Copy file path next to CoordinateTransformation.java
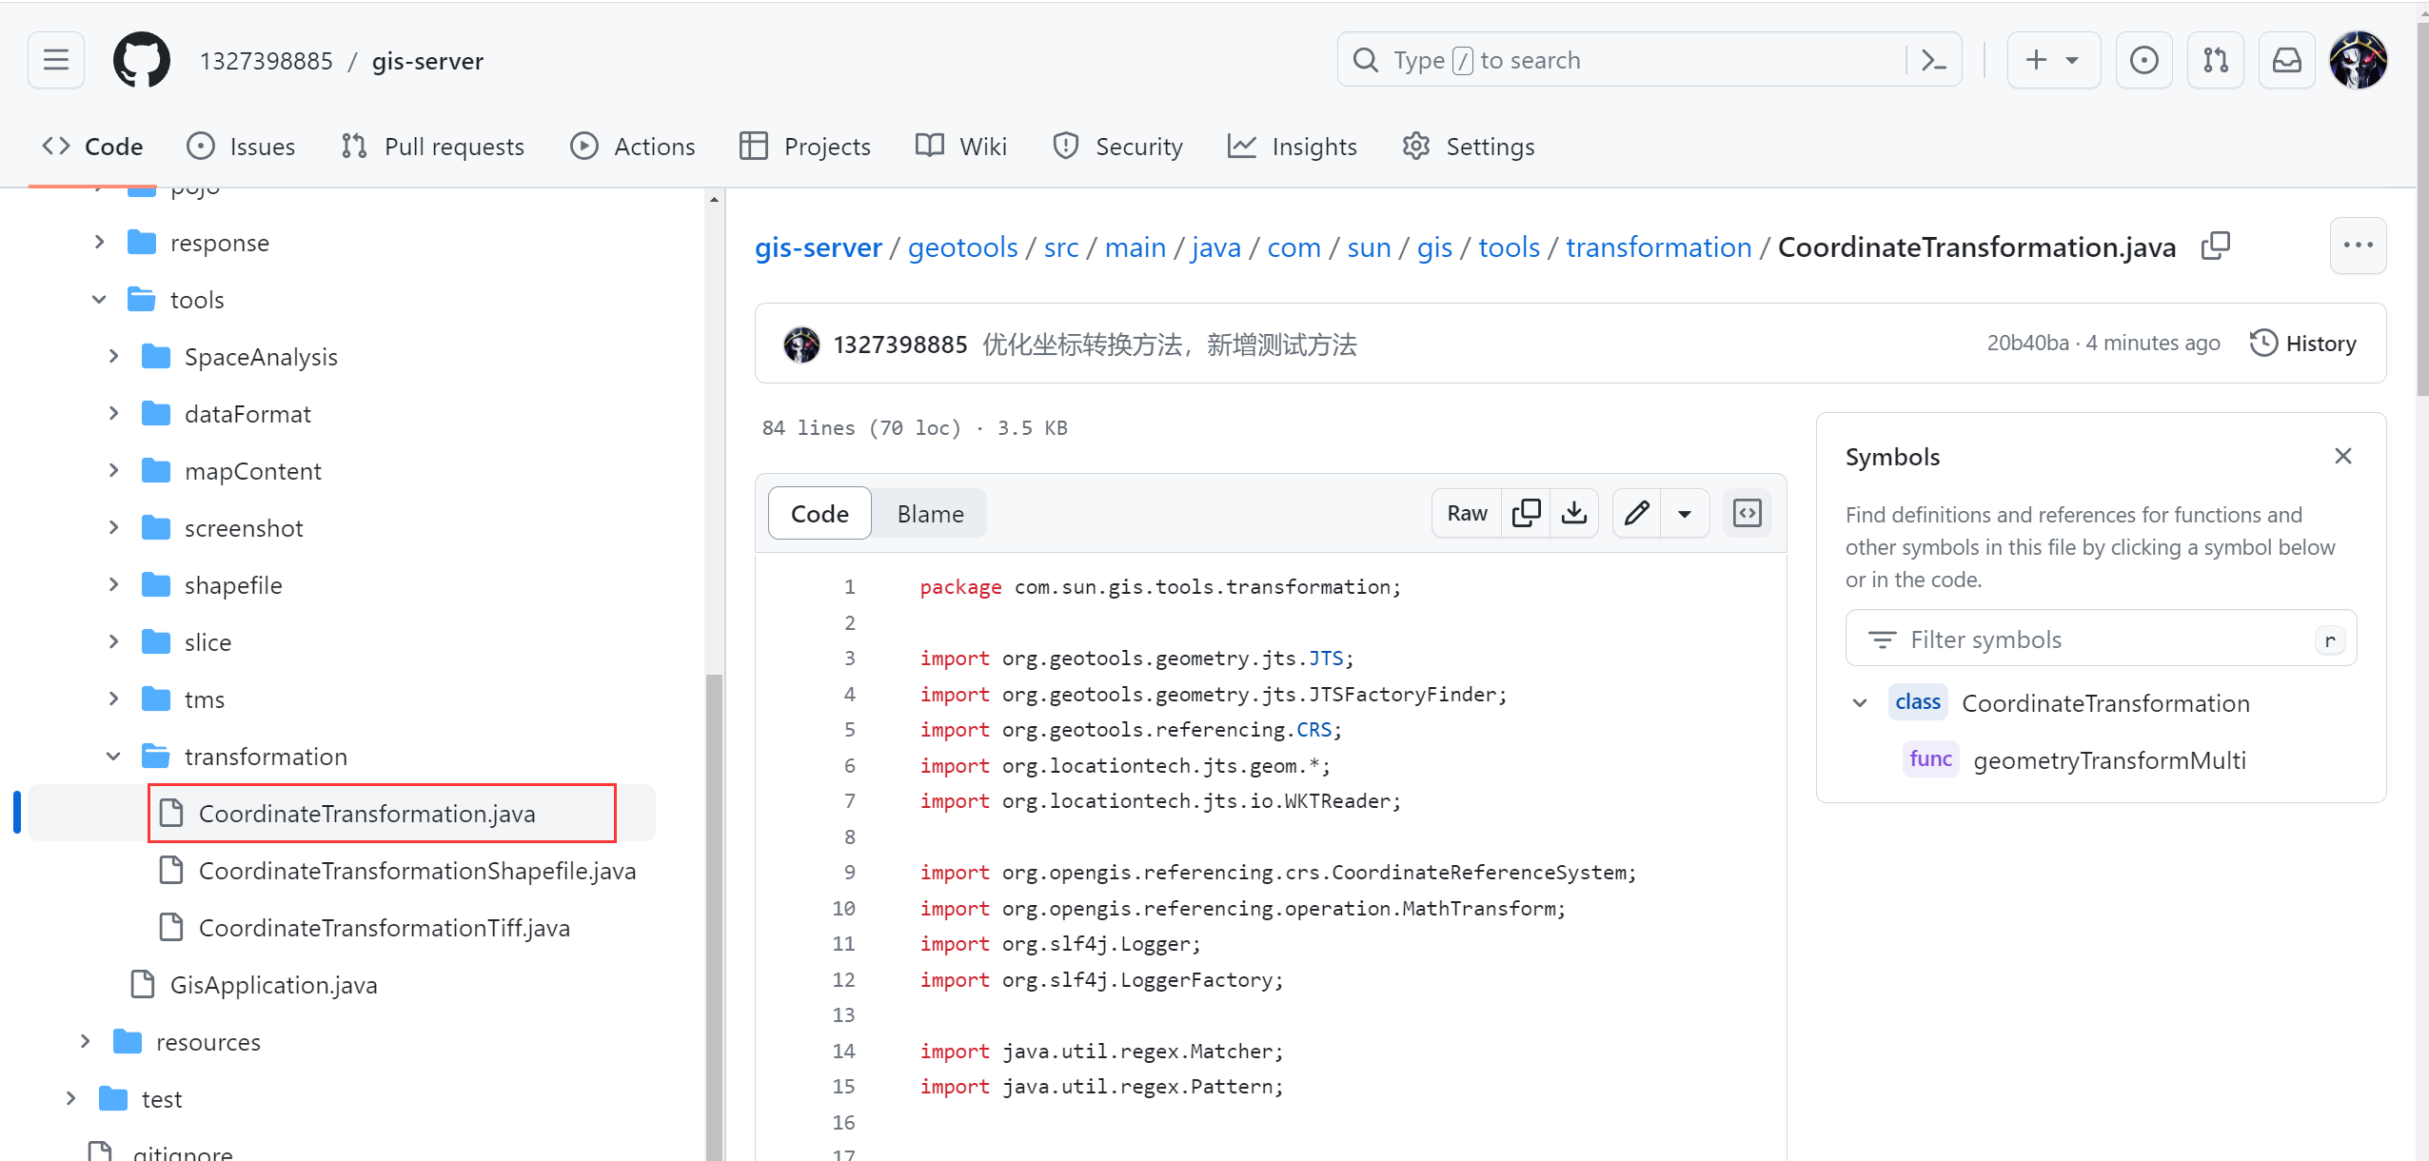Viewport: 2429px width, 1161px height. pyautogui.click(x=2215, y=246)
